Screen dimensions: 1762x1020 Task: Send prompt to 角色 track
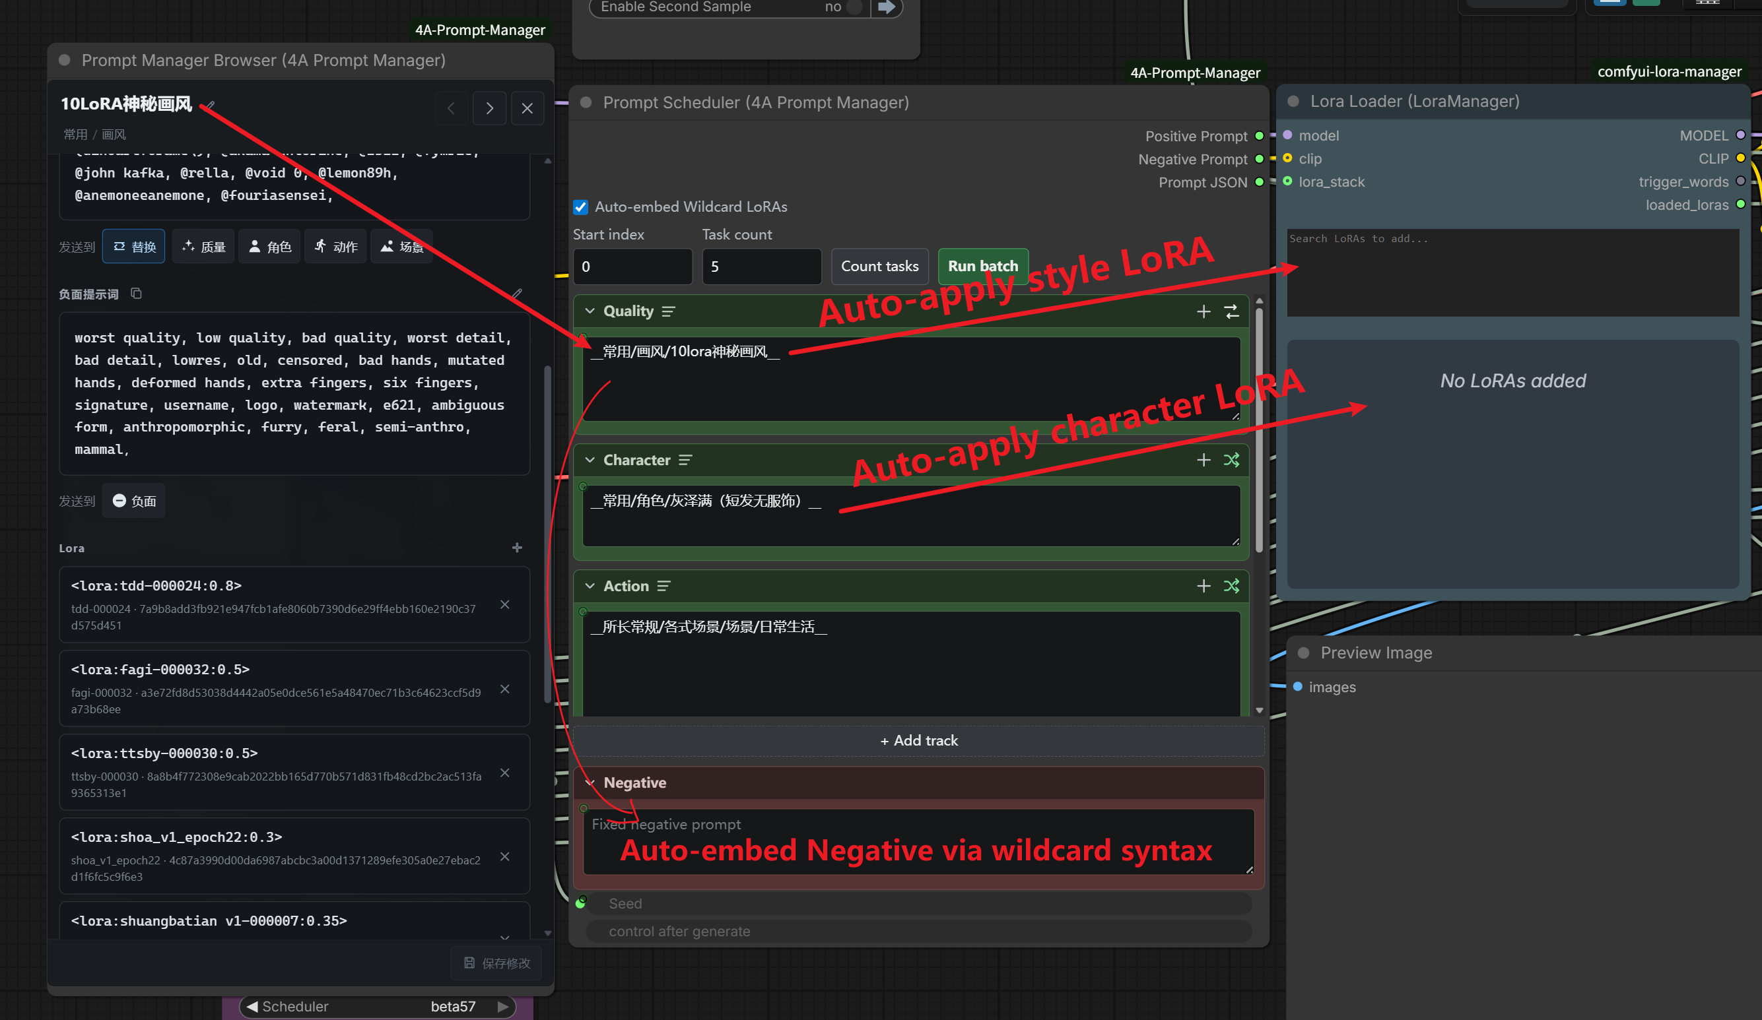tap(269, 247)
